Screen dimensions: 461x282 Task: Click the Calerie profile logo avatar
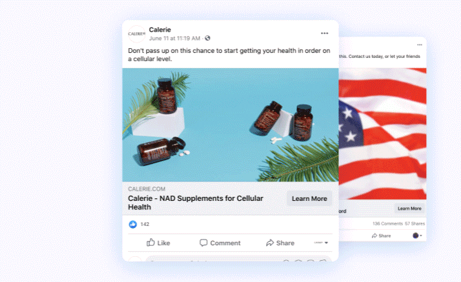pos(137,34)
